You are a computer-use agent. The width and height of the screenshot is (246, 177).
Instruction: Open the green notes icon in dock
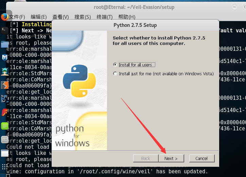click(x=5, y=126)
